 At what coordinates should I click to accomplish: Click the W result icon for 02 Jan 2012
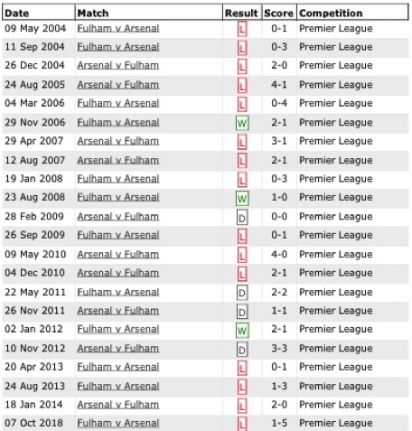[242, 331]
